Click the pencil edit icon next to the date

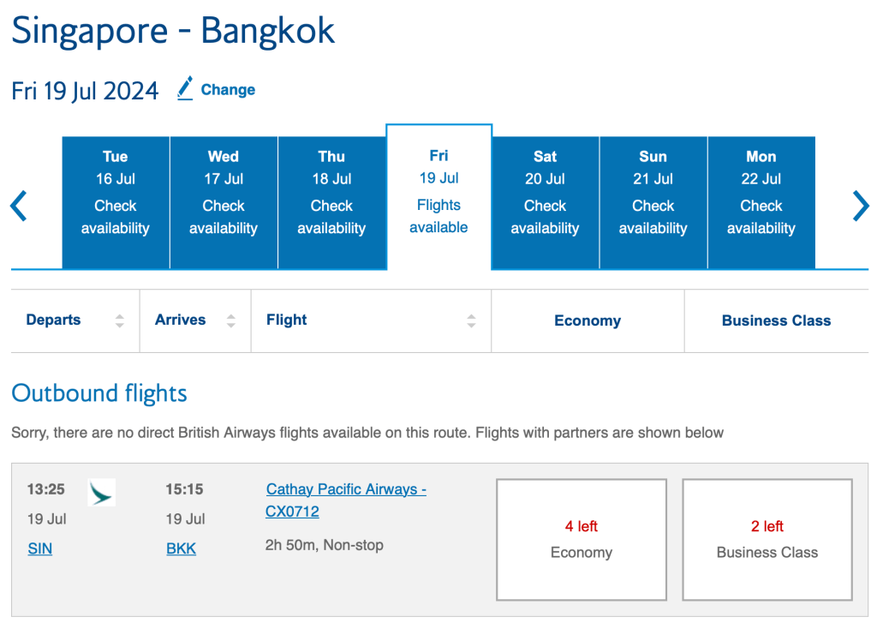(184, 88)
